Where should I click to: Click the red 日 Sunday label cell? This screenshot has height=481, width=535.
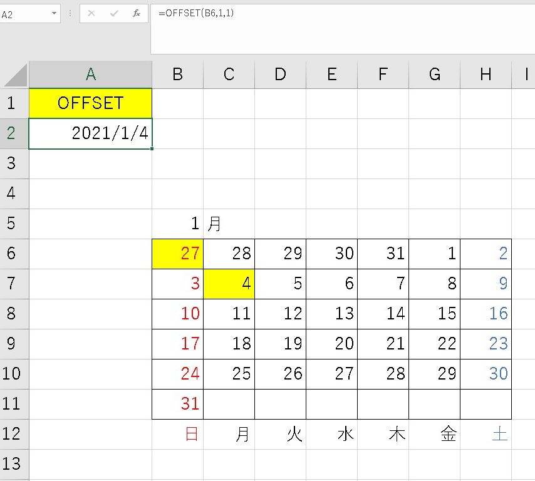coord(178,434)
